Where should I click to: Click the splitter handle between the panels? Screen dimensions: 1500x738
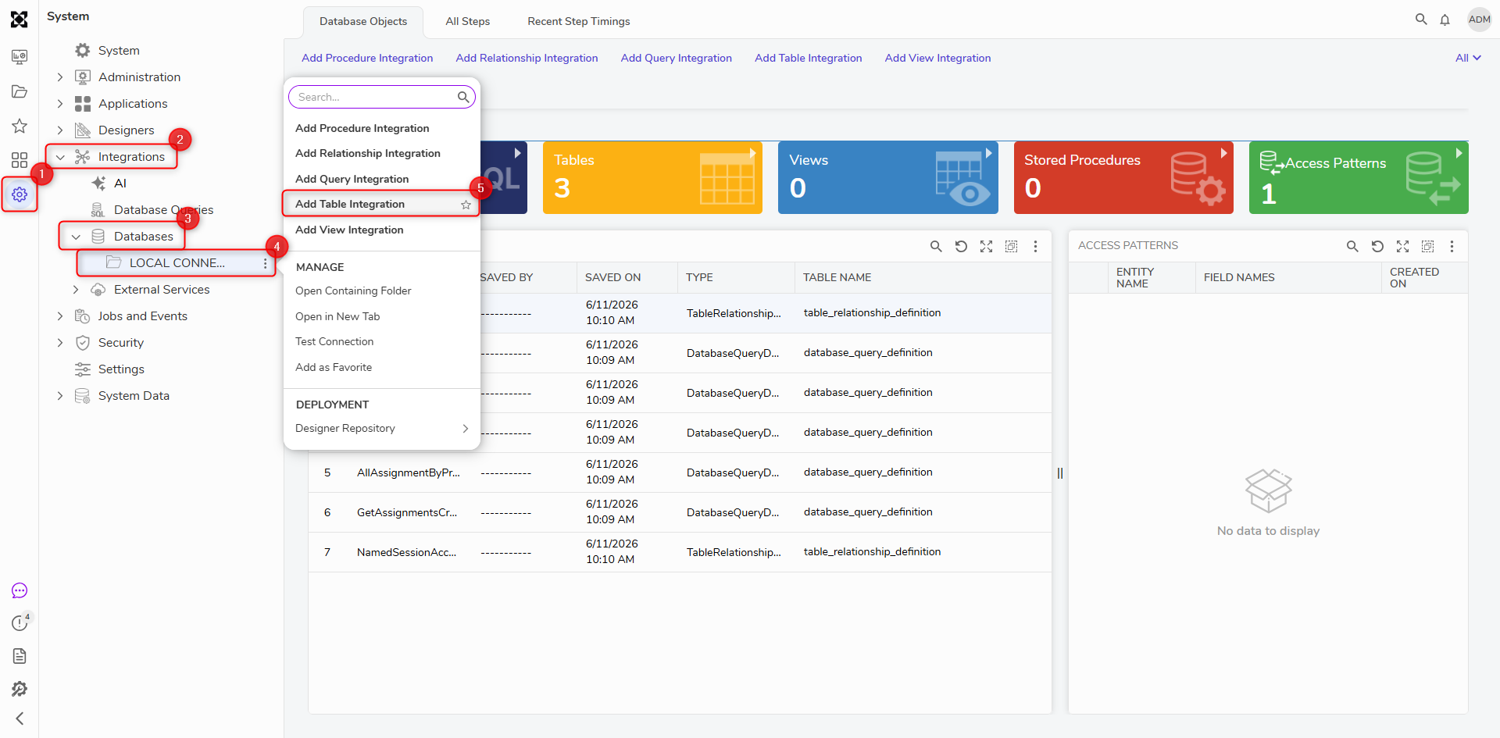click(x=1060, y=473)
